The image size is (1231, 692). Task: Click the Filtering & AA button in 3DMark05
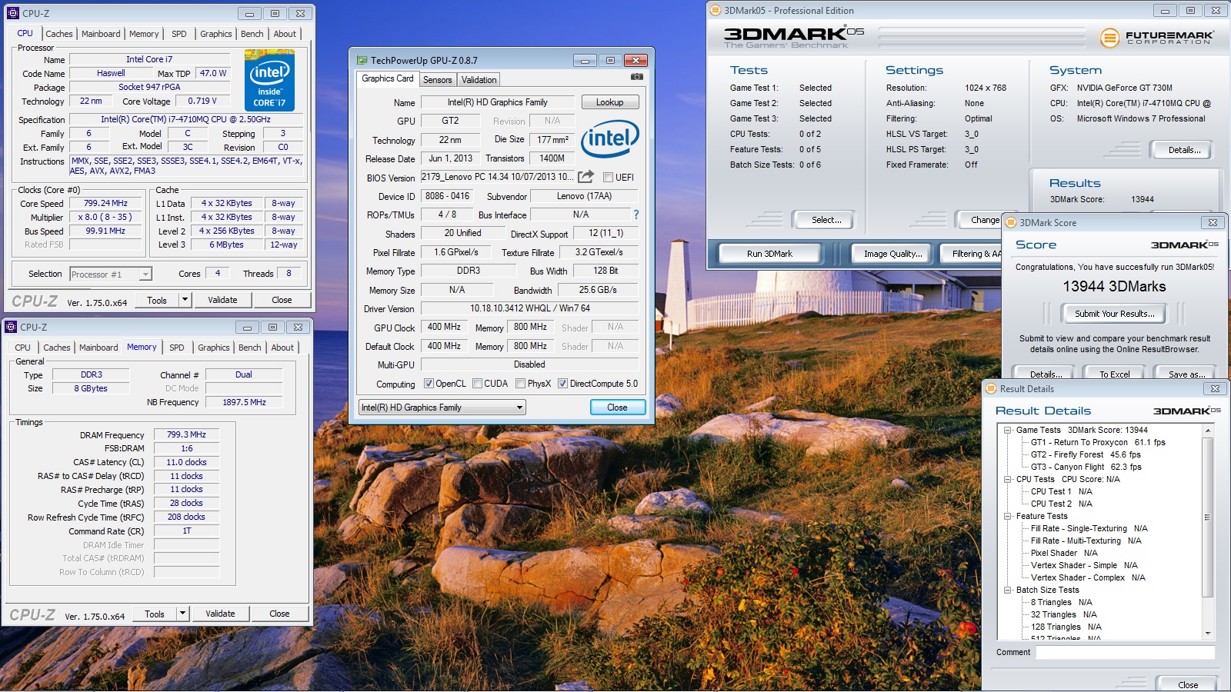click(x=973, y=254)
